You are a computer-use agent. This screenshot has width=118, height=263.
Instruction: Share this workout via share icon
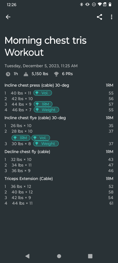99,17
